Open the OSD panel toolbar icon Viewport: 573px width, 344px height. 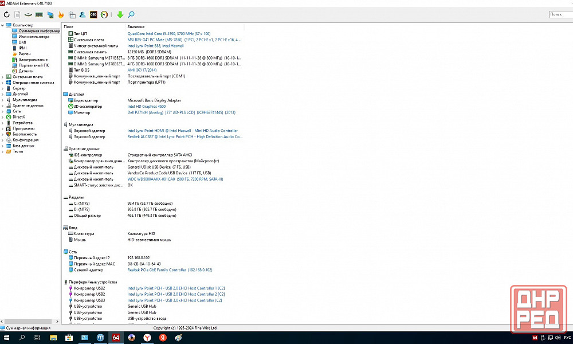pos(93,14)
